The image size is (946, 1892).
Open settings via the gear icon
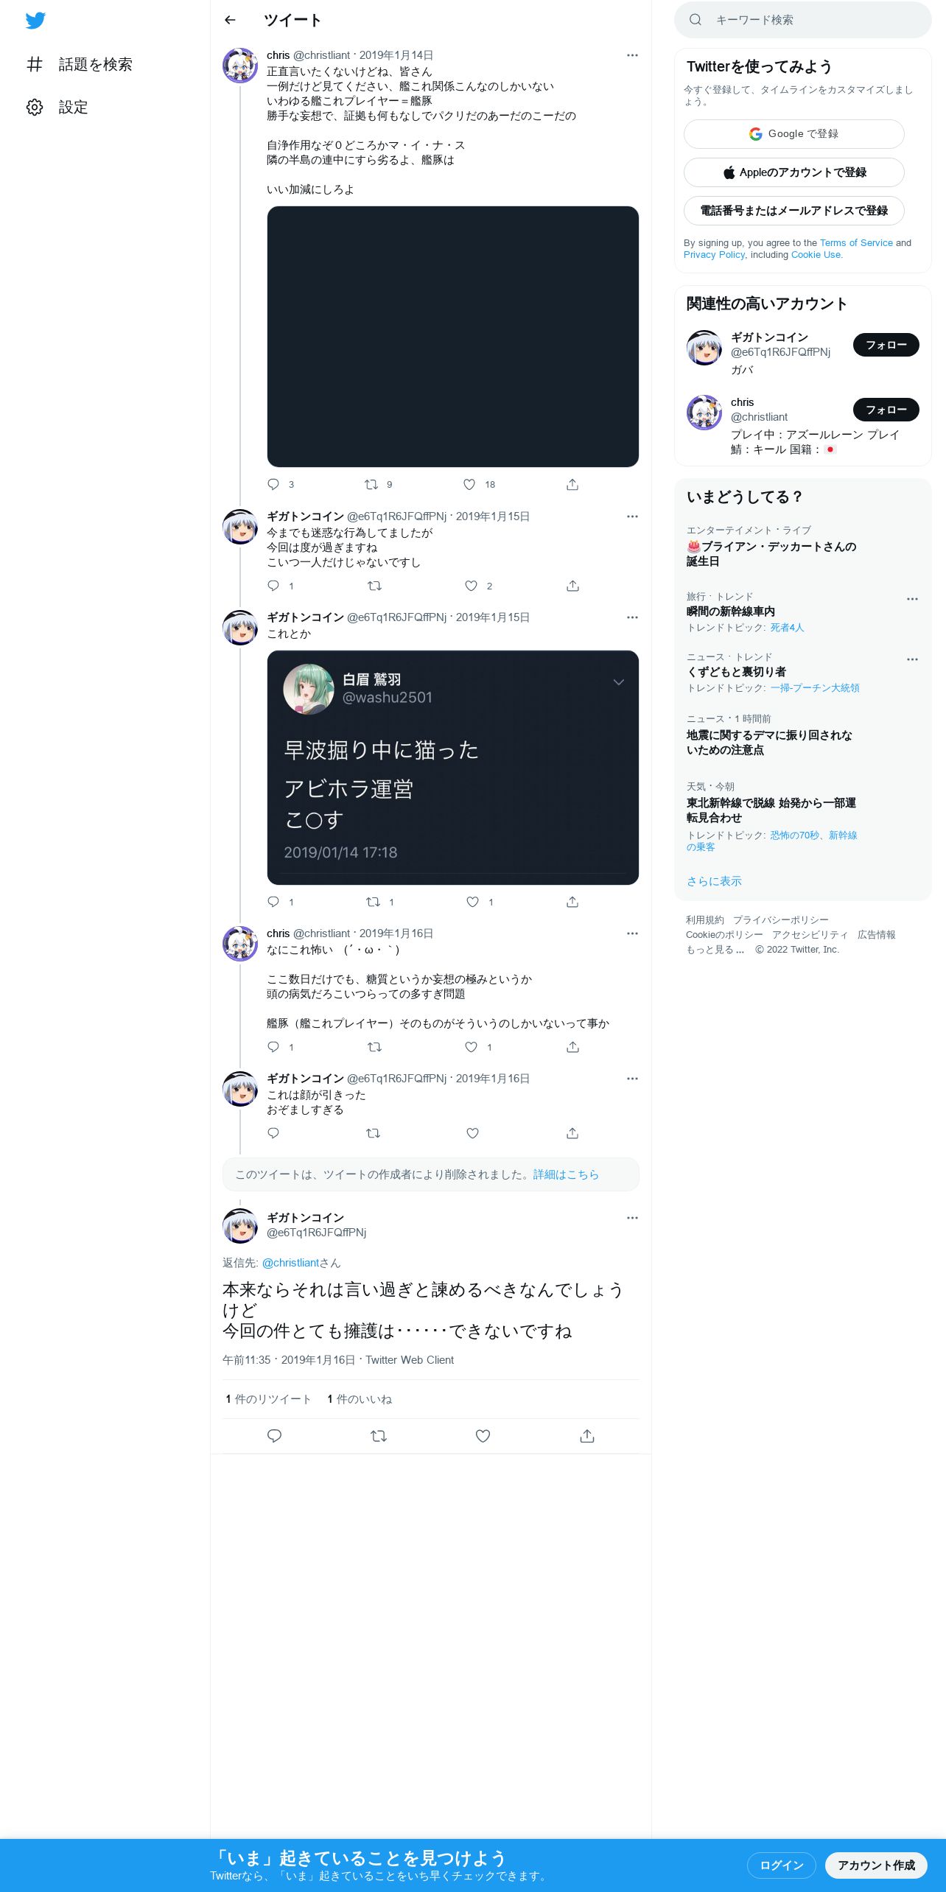pyautogui.click(x=35, y=108)
